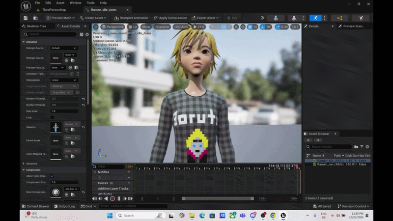
Task: Open the Perspective viewport dropdown
Action: point(113,27)
